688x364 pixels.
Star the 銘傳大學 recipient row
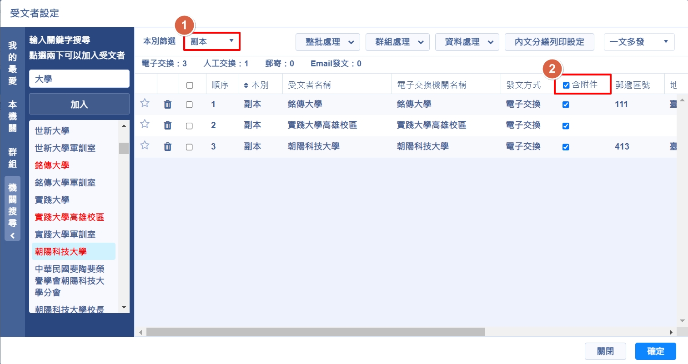coord(145,103)
